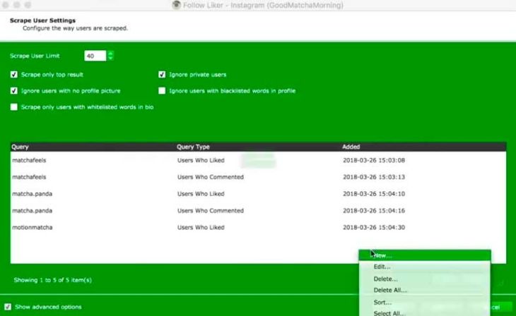Click the 2018-03-26 15:03:13 timestamp cell
Viewport: 516px width, 316px height.
click(x=374, y=177)
